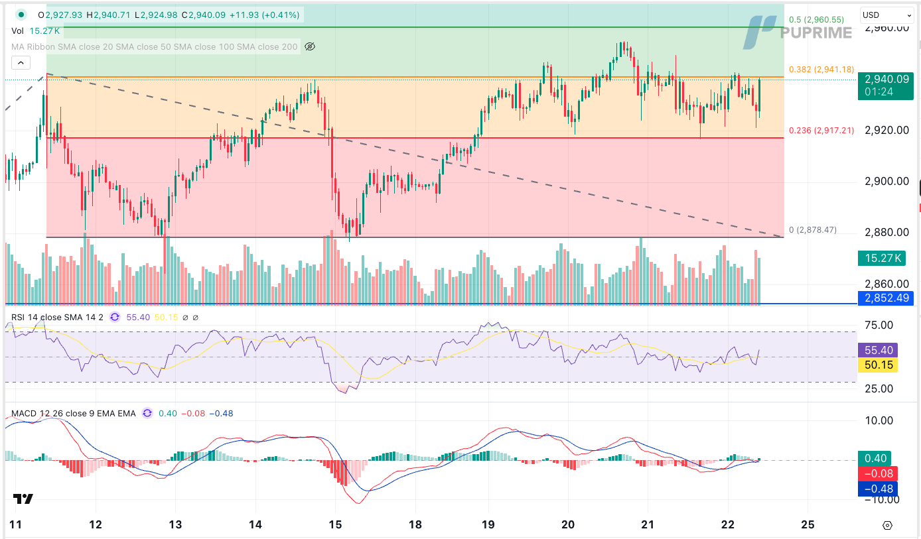Click the open value O2,927.93 in legend

coord(60,15)
